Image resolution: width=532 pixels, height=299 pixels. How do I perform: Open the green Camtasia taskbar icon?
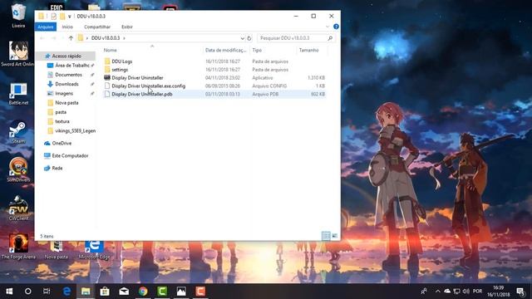coord(162,292)
